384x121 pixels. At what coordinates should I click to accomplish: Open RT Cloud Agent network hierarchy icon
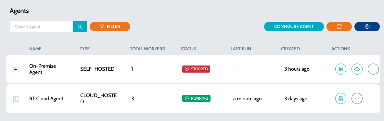tap(341, 99)
